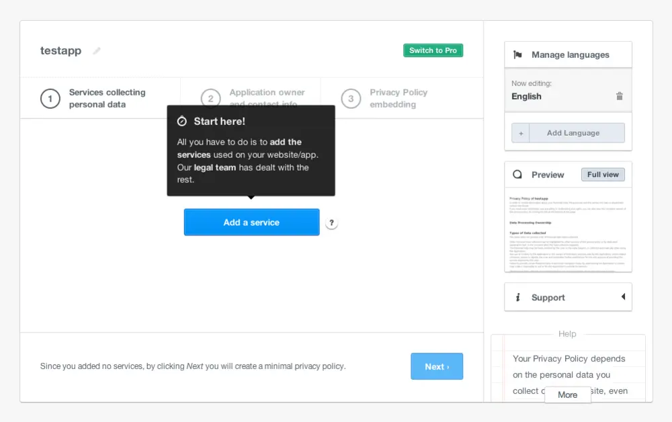Click the Support info icon
This screenshot has height=422, width=672.
(517, 298)
